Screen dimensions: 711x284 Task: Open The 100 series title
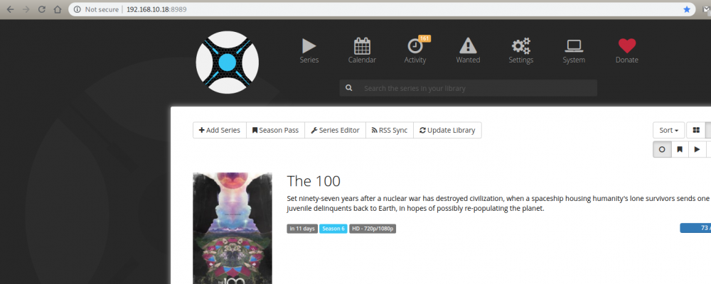click(314, 181)
